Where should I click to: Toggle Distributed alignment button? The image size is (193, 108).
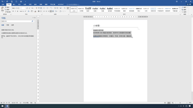coord(53,11)
